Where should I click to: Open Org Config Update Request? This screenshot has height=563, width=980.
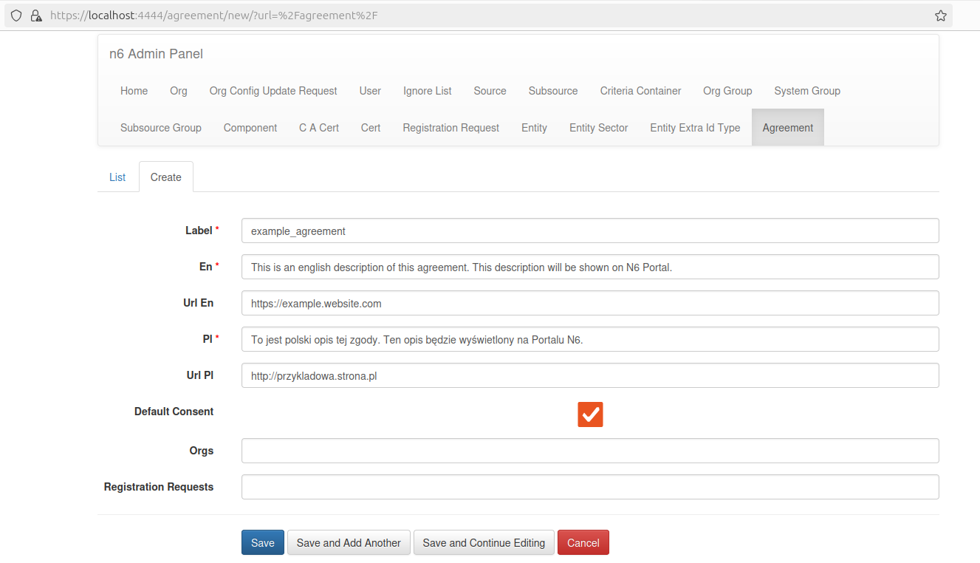click(273, 91)
